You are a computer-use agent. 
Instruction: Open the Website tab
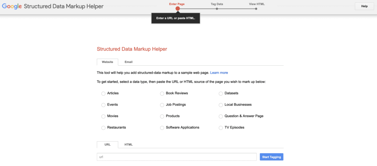click(108, 62)
